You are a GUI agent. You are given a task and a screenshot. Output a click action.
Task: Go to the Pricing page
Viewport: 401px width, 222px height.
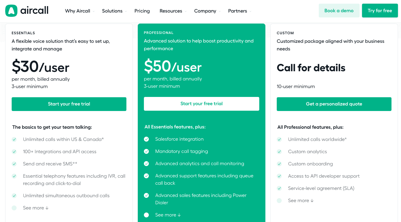click(x=142, y=11)
